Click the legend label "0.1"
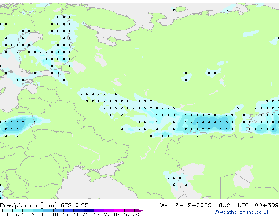 click(5, 214)
